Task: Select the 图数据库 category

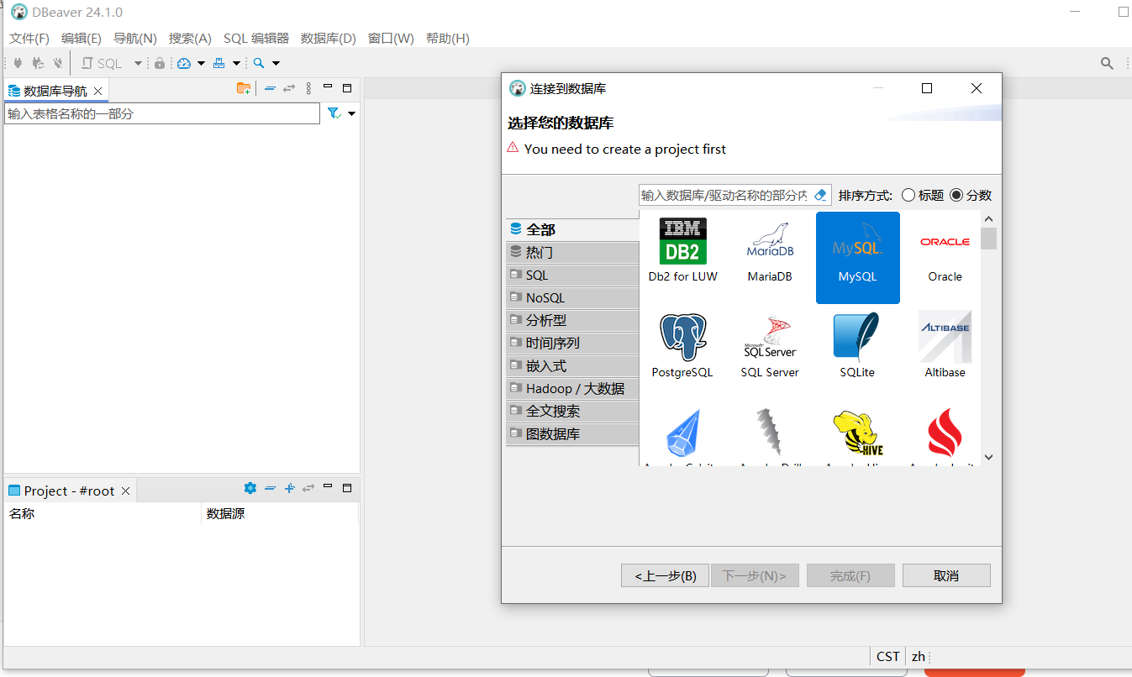Action: [x=572, y=433]
